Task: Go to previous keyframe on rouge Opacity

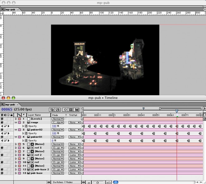Action: click(x=2, y=126)
